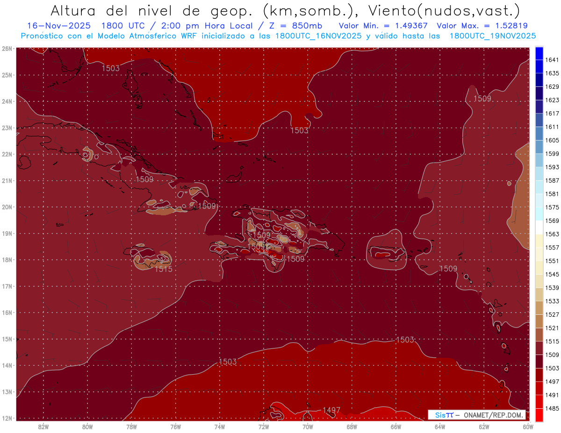Select the bright red swatch below 1485
The image size is (561, 433).
click(x=539, y=415)
